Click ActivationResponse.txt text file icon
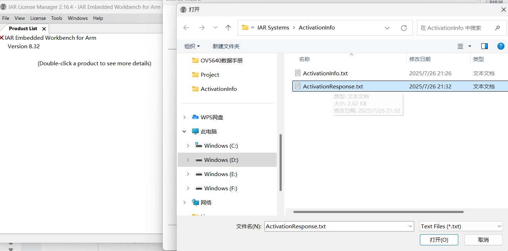Screen dimensions: 508x251 (298, 86)
